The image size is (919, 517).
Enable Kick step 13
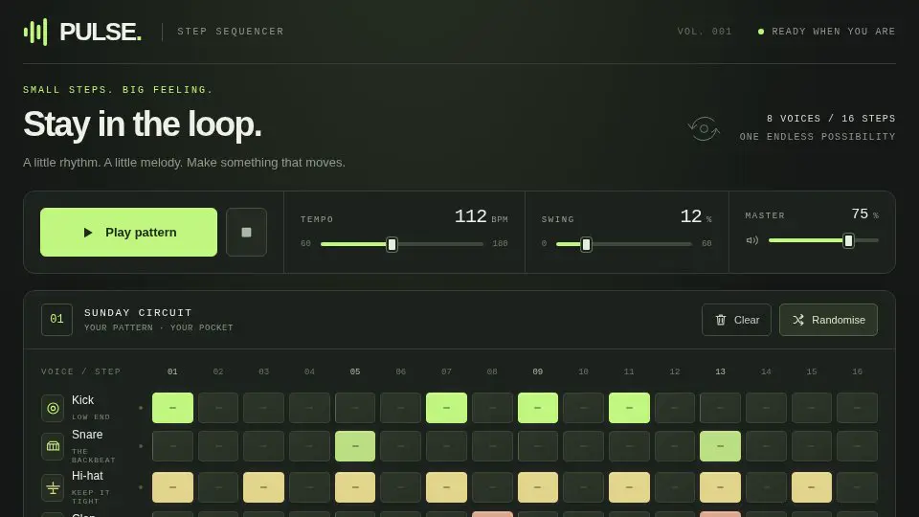pos(720,408)
